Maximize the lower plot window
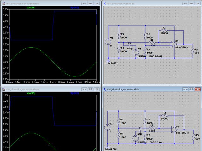 91,89
